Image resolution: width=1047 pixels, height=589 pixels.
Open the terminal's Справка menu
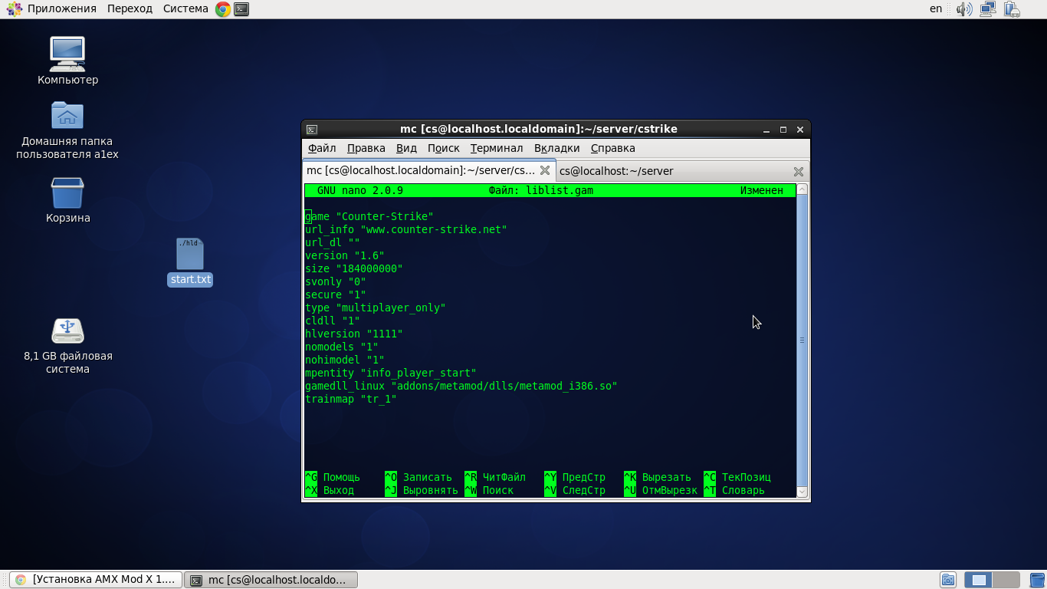[612, 148]
